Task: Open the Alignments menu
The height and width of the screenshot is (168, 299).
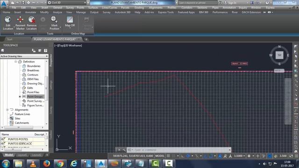Action: click(156, 7)
